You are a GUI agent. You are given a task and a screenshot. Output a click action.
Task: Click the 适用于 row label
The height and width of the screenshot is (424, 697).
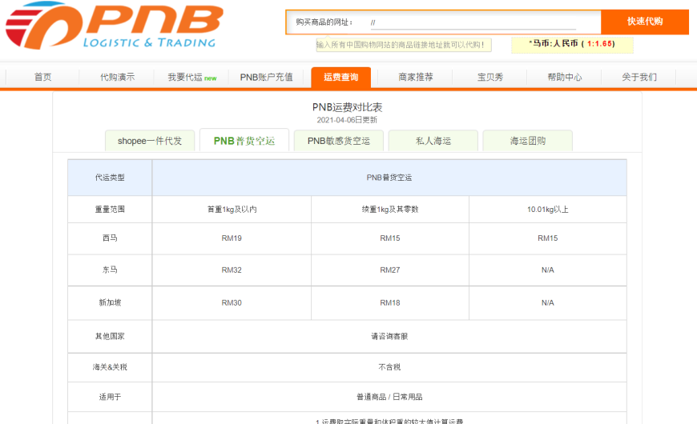click(x=110, y=397)
